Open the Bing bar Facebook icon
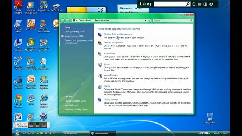This screenshot has height=136, width=242. coord(205,4)
